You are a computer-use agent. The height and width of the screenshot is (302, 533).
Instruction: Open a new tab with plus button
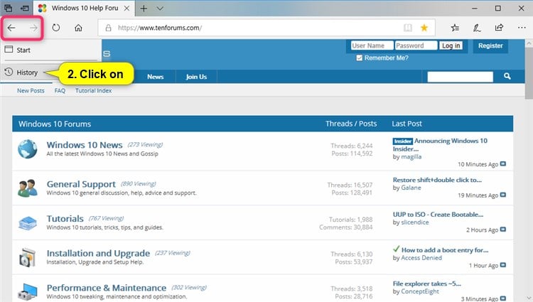click(x=144, y=8)
